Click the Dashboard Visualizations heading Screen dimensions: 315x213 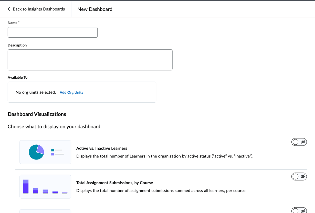pos(37,114)
